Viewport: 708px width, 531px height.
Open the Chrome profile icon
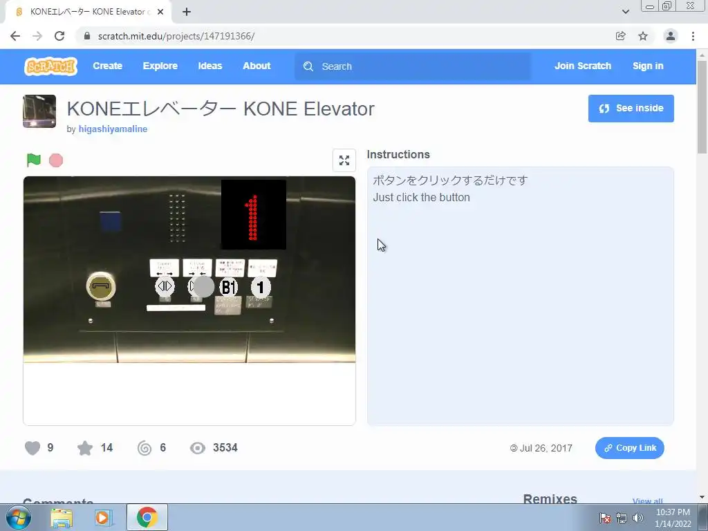(671, 36)
